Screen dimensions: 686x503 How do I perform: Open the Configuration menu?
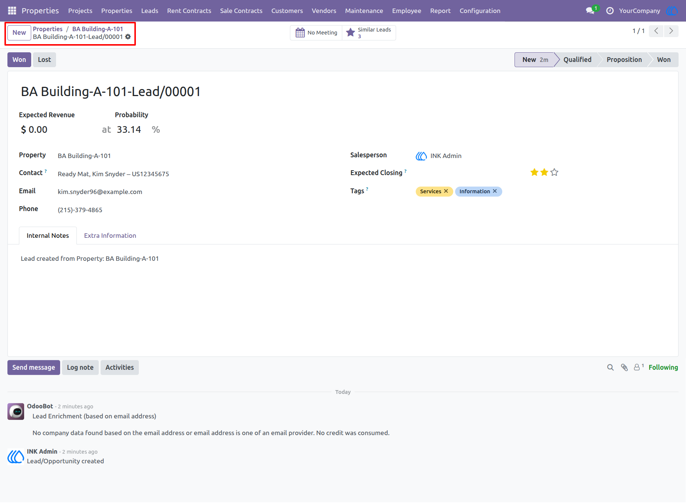coord(480,11)
